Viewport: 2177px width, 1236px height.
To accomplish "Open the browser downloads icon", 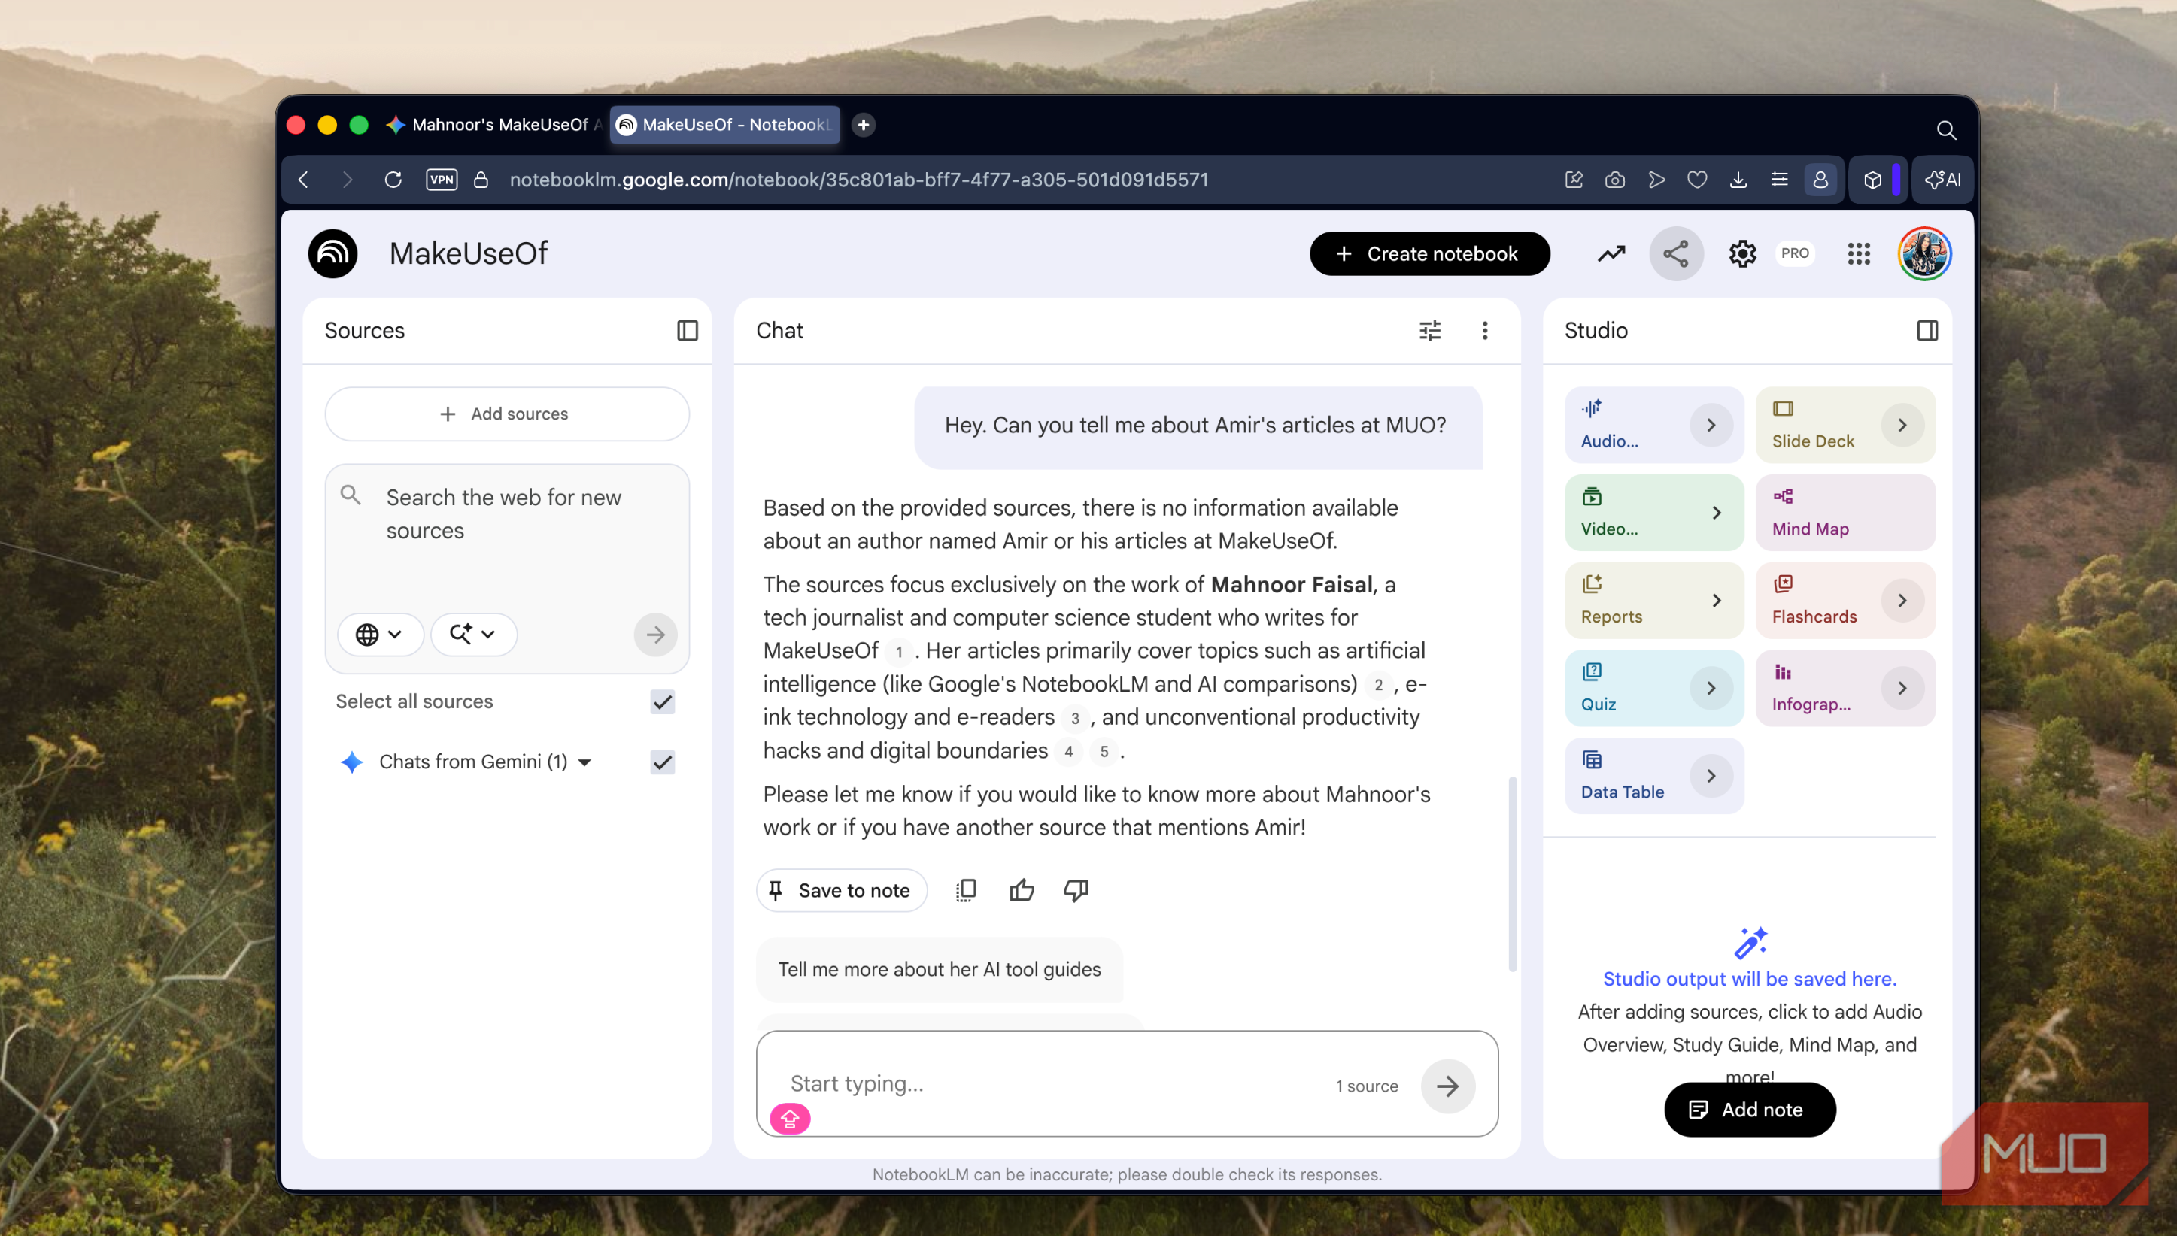I will tap(1738, 179).
